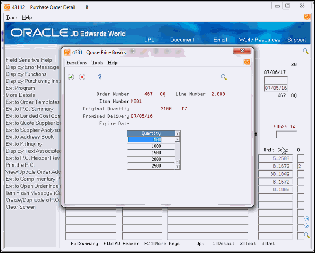The height and width of the screenshot is (253, 315).
Task: Click the URL link in the banner
Action: 149,40
